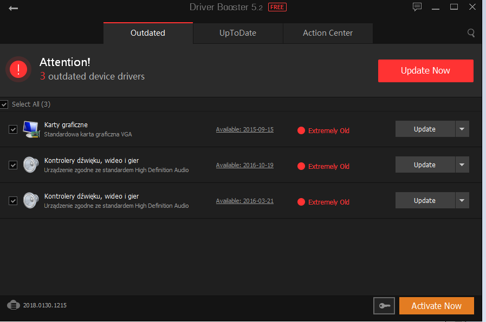This screenshot has height=322, width=486.
Task: Click the database cloud icon at bottom left
Action: [14, 305]
